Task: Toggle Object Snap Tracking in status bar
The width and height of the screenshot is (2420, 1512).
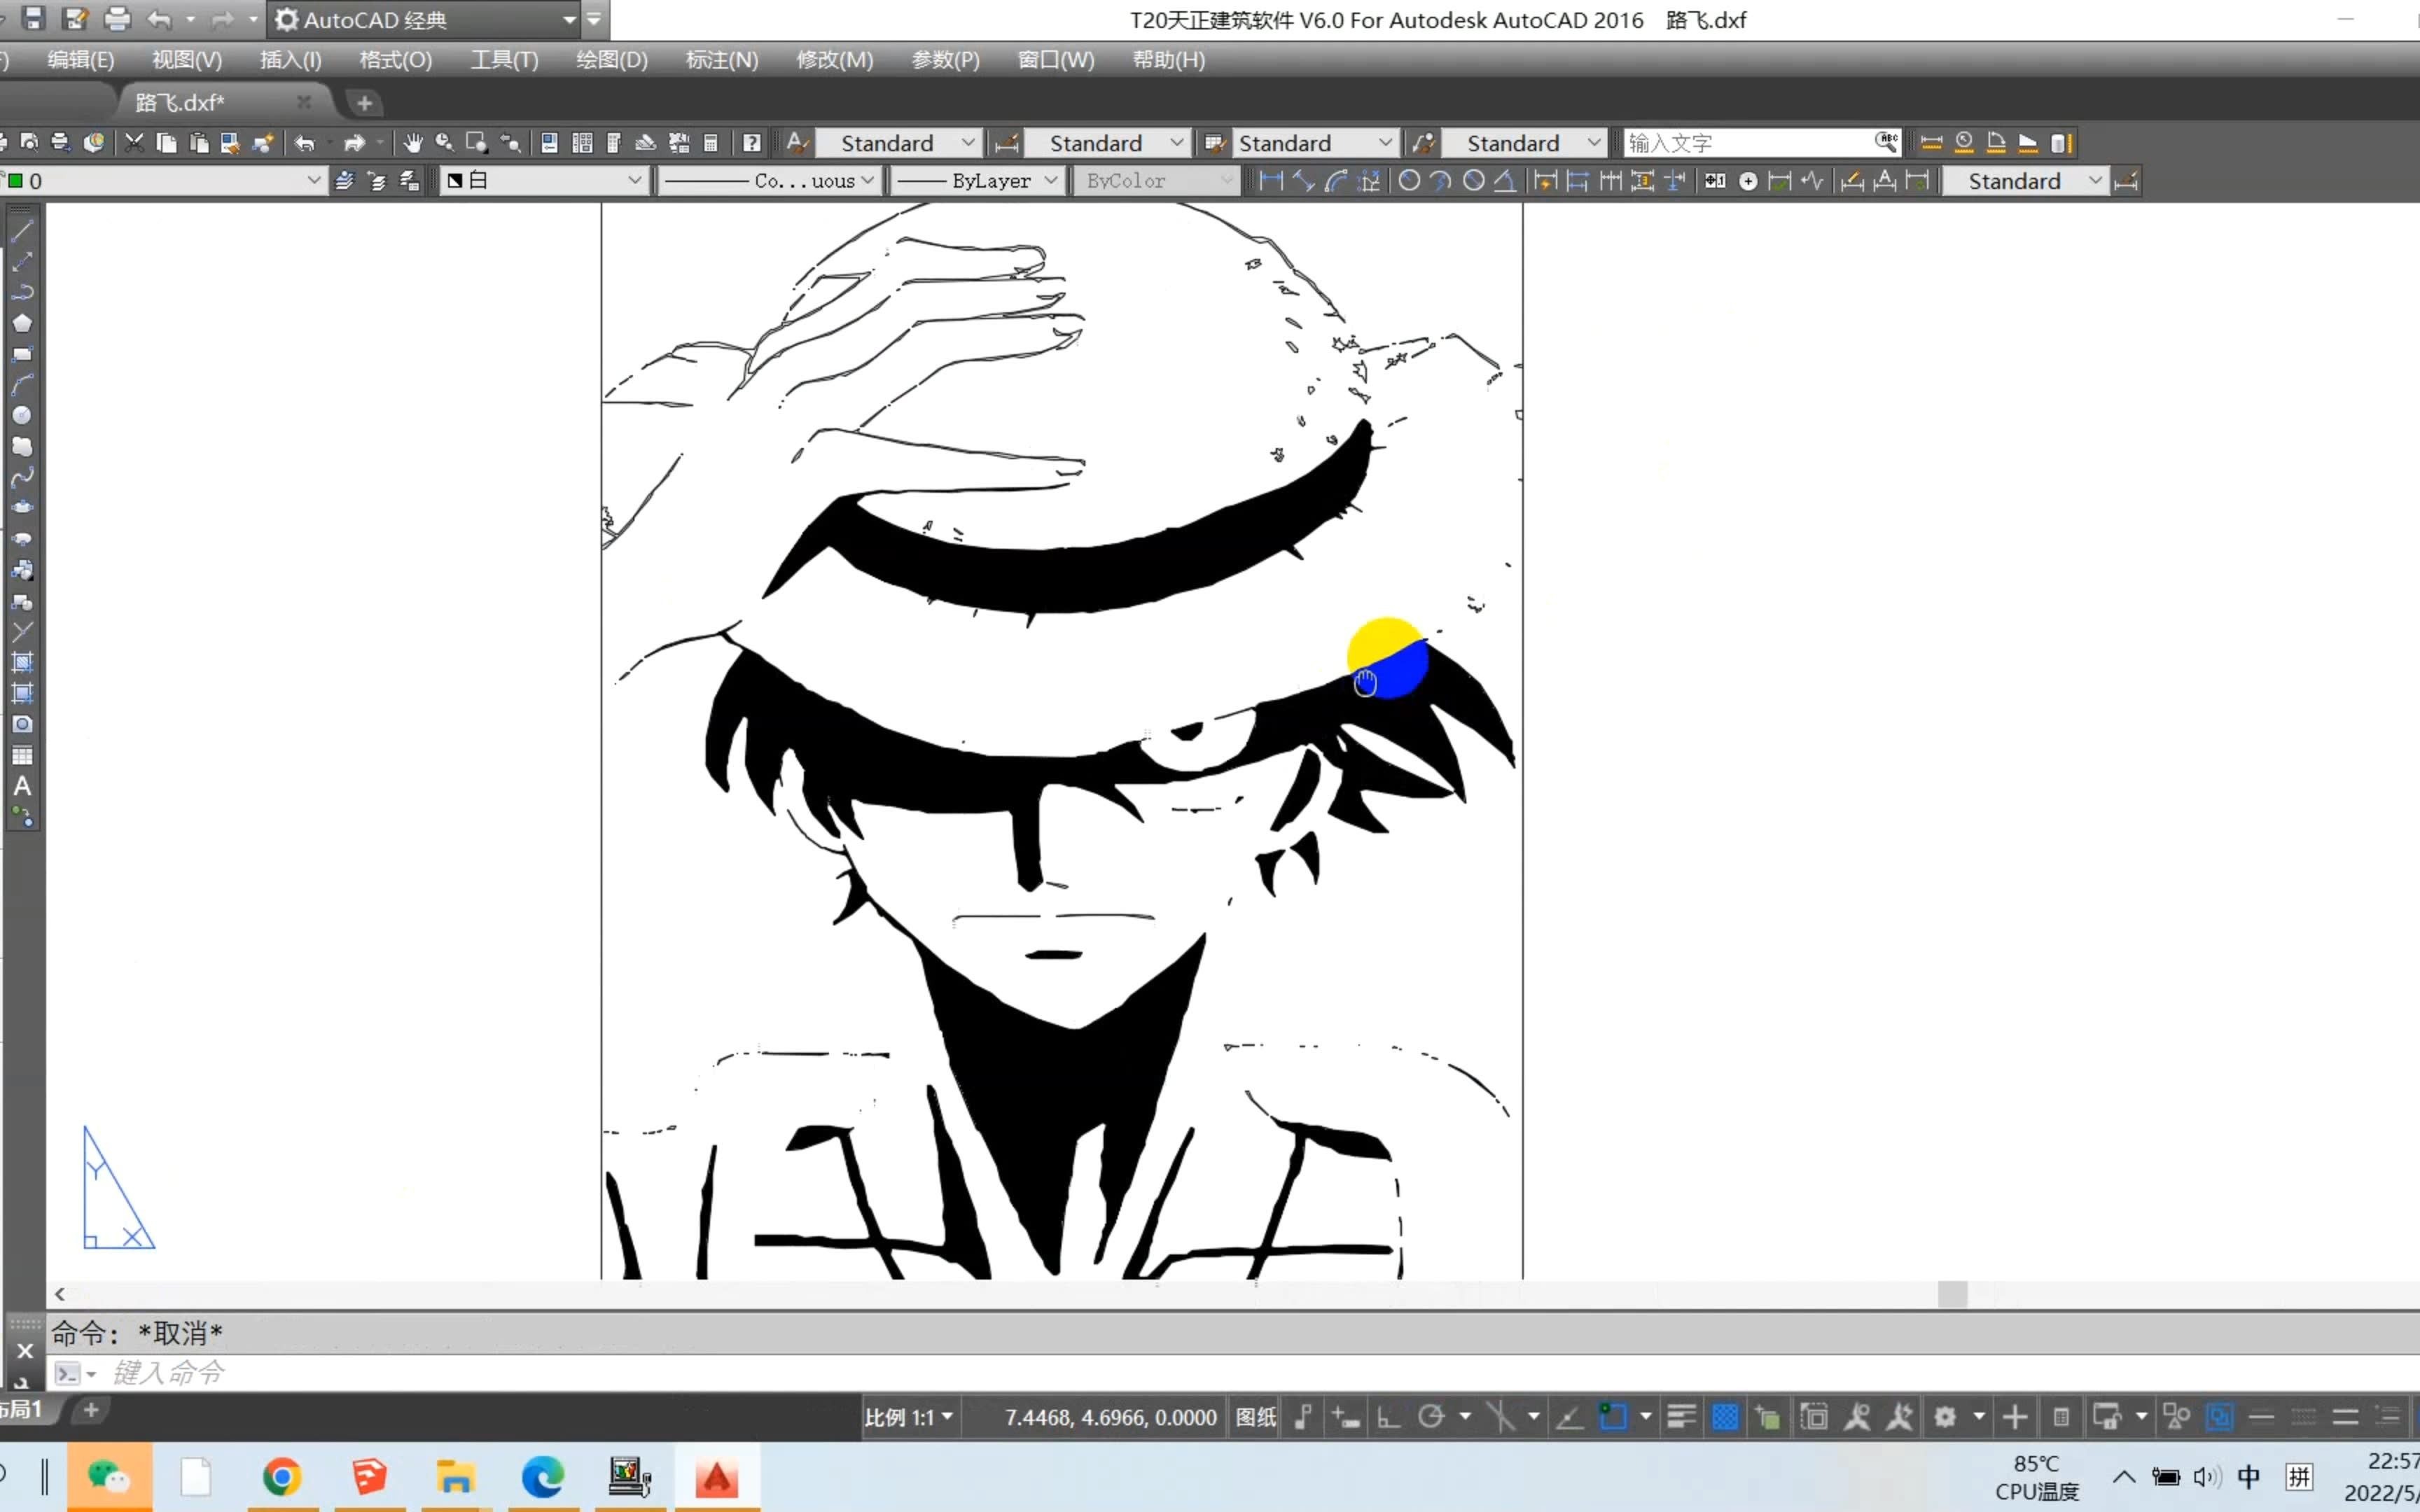Action: coord(1569,1417)
